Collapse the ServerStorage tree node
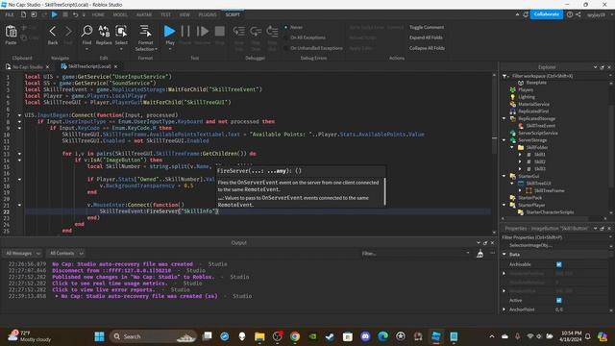This screenshot has height=346, width=615. [504, 140]
